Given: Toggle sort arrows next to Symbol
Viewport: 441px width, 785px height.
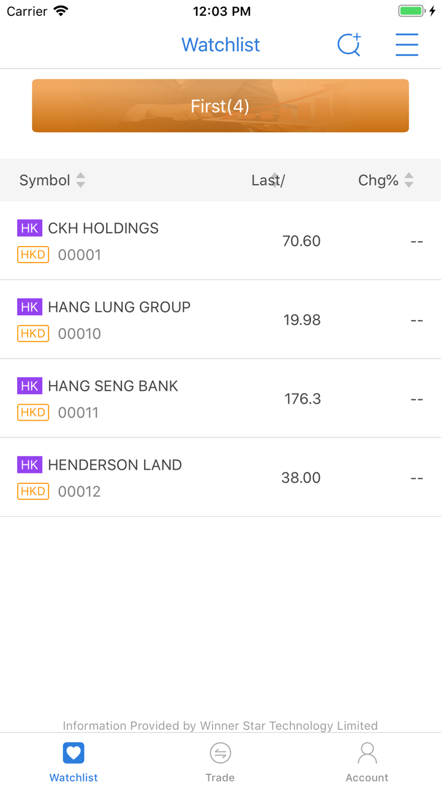Looking at the screenshot, I should pyautogui.click(x=81, y=180).
